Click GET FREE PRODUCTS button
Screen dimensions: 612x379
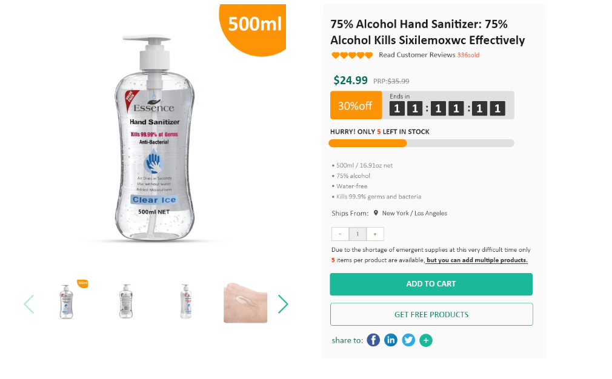(431, 314)
